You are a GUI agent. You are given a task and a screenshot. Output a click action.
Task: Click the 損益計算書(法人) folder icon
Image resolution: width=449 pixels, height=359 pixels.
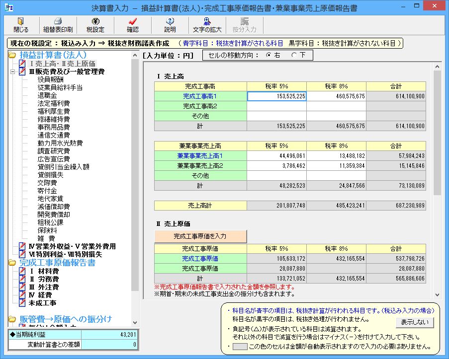pyautogui.click(x=12, y=55)
